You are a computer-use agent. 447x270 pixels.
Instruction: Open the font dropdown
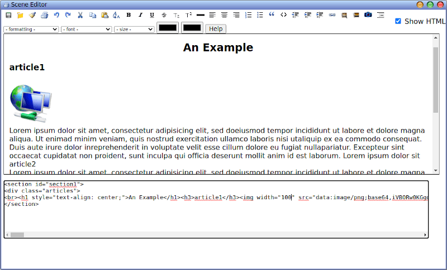86,30
